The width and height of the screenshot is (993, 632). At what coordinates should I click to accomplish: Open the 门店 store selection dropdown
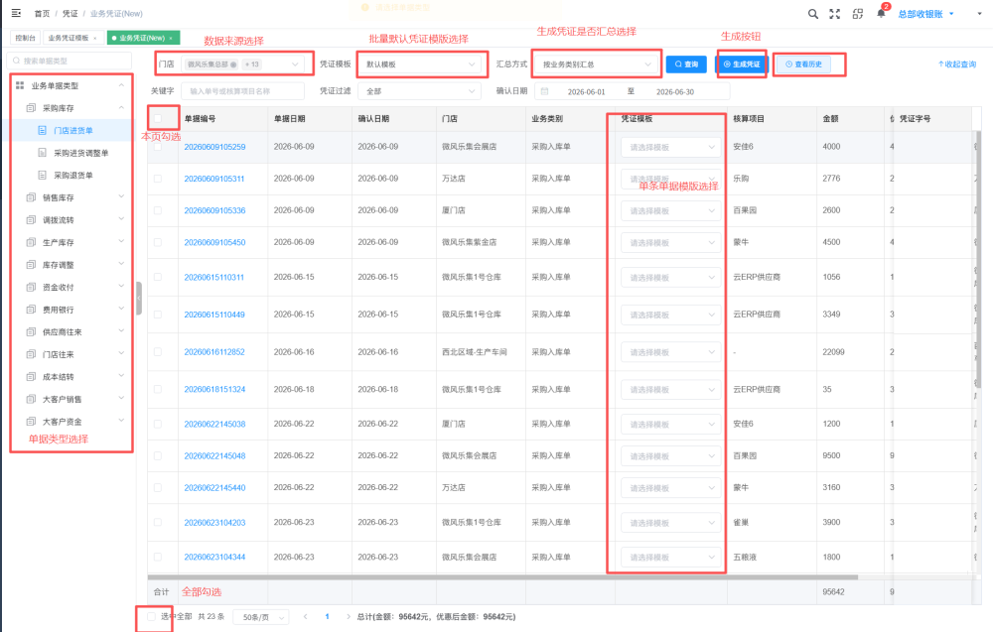(242, 63)
